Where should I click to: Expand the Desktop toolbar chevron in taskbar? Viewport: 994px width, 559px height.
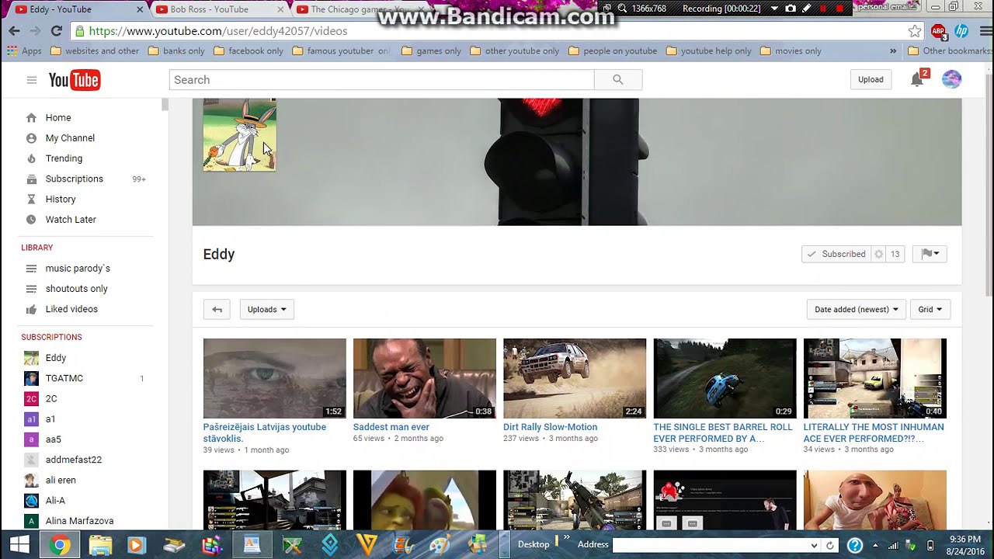(x=566, y=537)
